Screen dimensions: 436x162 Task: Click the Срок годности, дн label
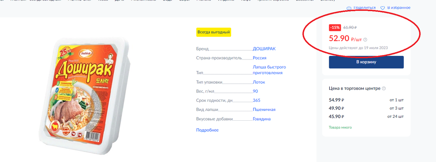(214, 100)
